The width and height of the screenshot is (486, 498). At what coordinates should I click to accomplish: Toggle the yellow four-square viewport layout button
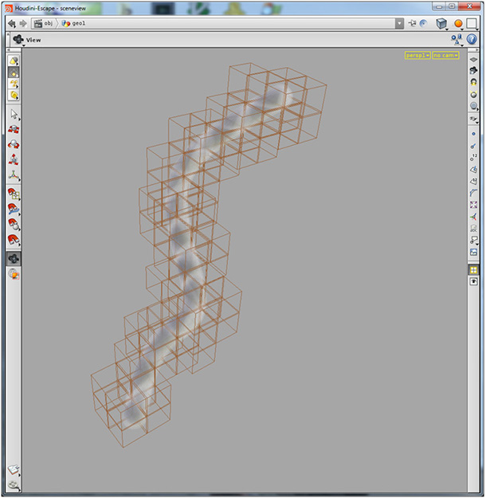[x=473, y=270]
